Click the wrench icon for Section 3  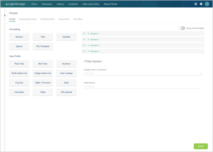click(x=84, y=45)
